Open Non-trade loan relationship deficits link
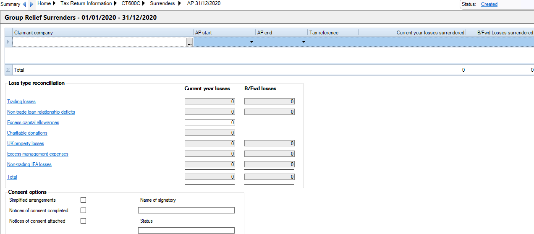 pos(41,112)
